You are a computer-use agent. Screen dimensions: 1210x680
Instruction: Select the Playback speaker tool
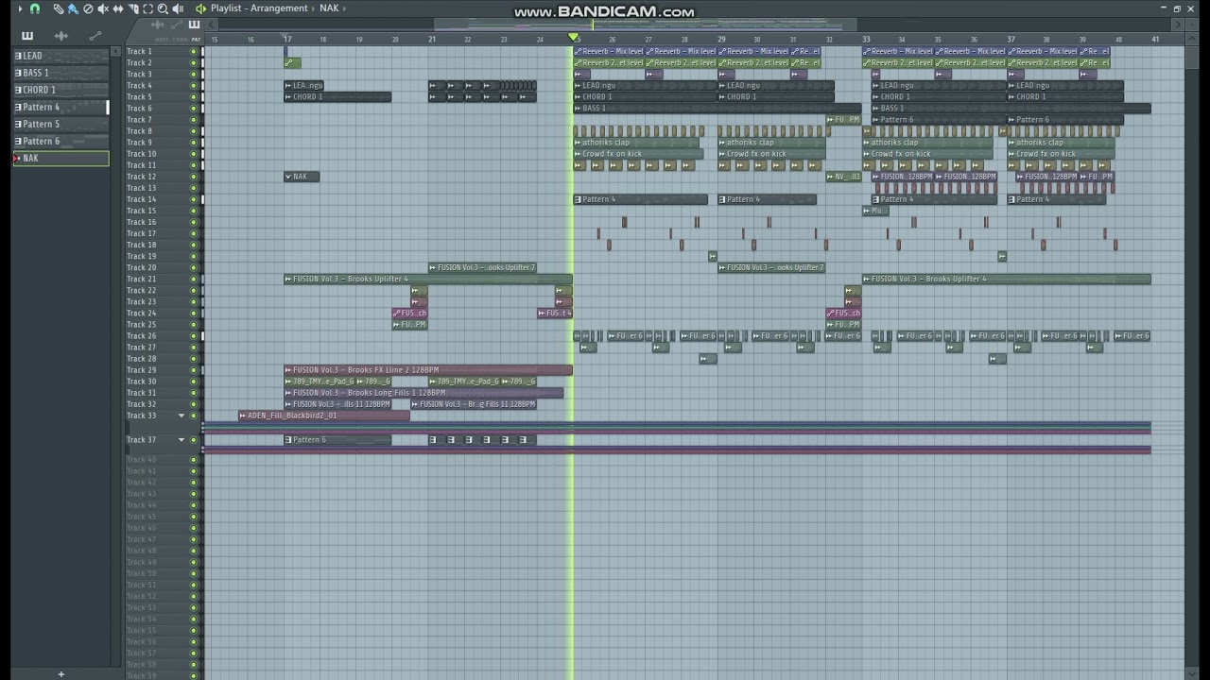(x=178, y=8)
